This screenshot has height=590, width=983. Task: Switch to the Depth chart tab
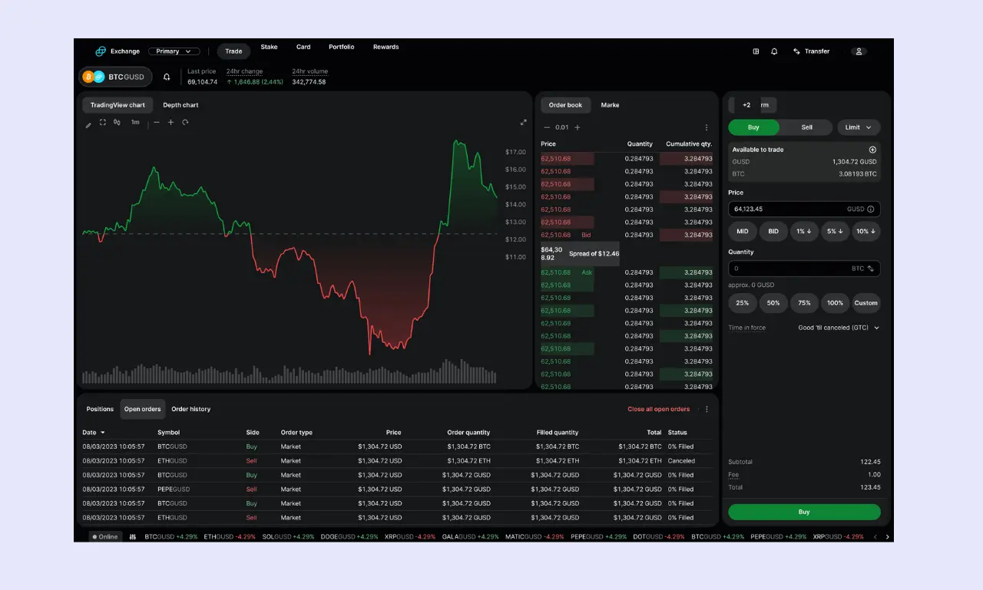click(180, 105)
